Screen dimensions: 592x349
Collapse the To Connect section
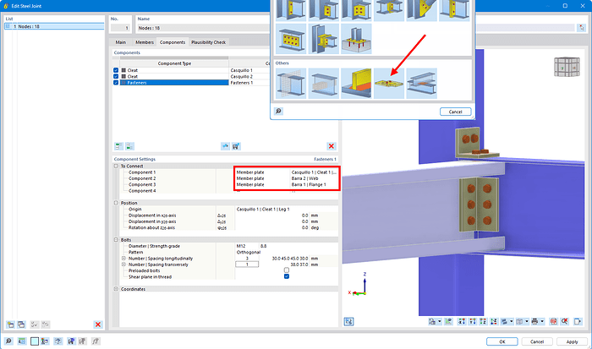coord(114,166)
